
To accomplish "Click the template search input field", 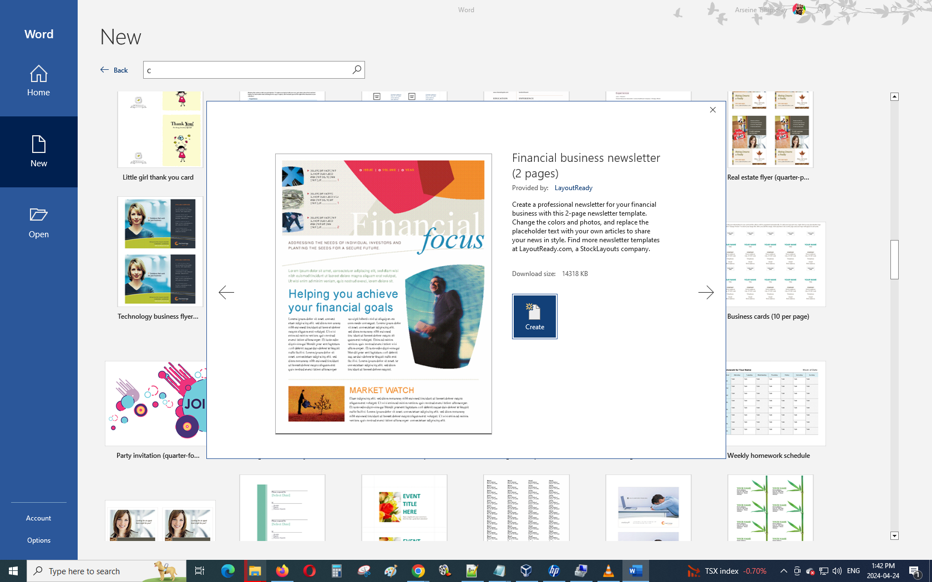I will click(x=247, y=70).
